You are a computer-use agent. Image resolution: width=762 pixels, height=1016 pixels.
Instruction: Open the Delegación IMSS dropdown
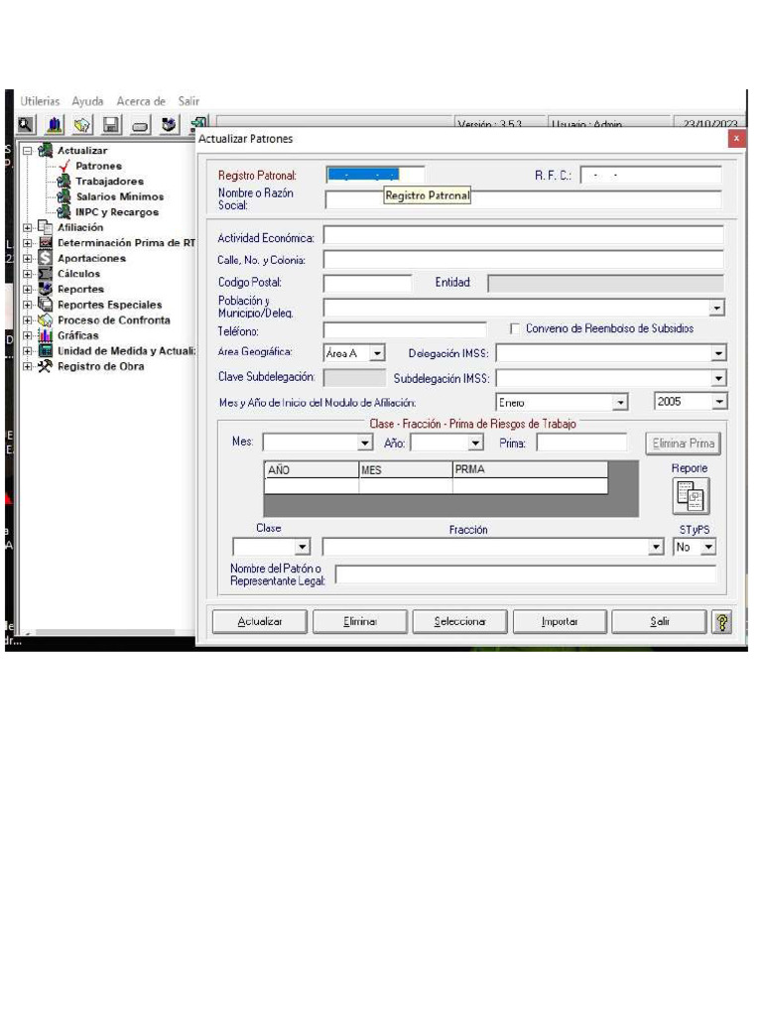click(x=718, y=354)
